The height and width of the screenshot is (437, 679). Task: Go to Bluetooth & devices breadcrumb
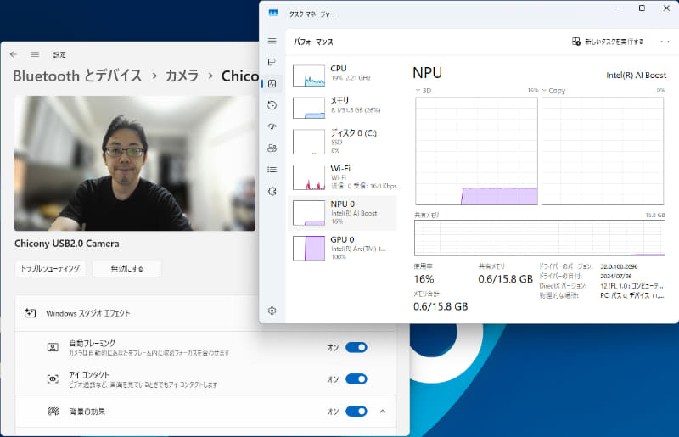pos(77,76)
